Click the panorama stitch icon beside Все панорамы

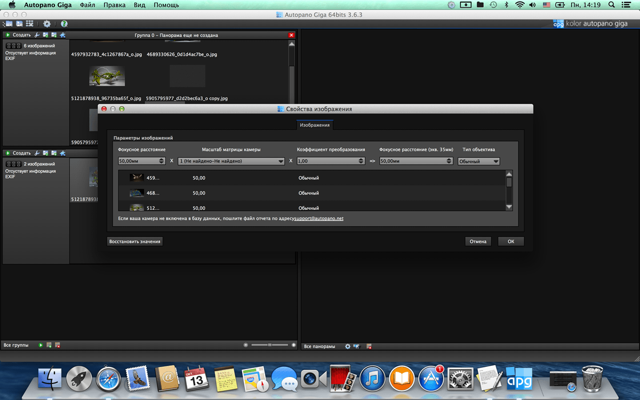click(x=356, y=346)
